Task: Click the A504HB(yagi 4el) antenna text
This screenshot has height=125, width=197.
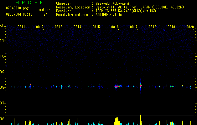Action: click(x=111, y=15)
